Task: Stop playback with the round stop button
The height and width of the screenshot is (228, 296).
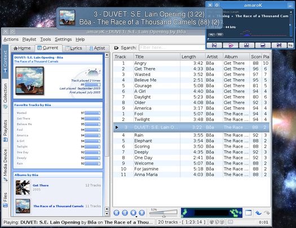Action: pyautogui.click(x=133, y=213)
